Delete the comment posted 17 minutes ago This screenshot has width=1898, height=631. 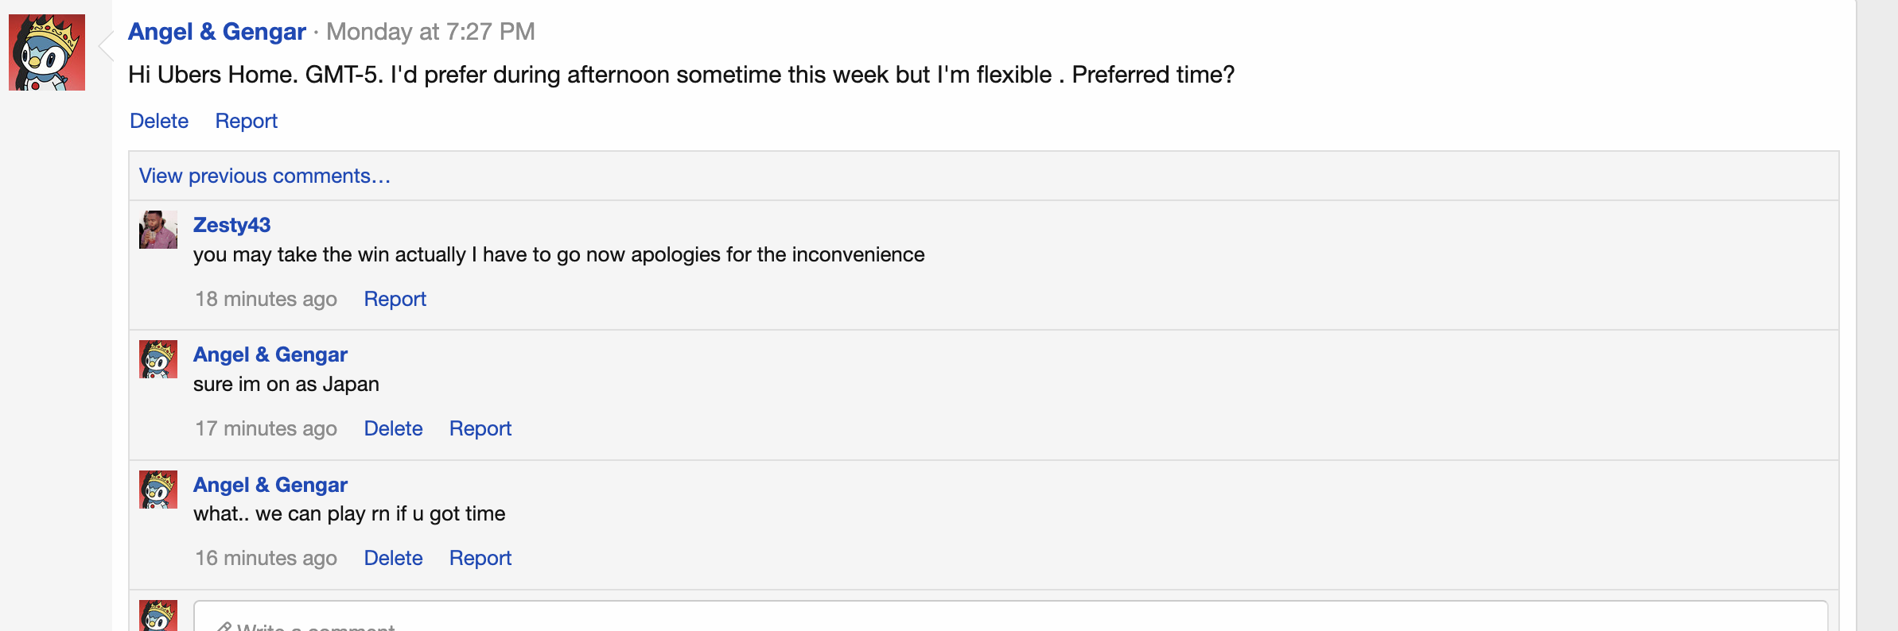393,428
